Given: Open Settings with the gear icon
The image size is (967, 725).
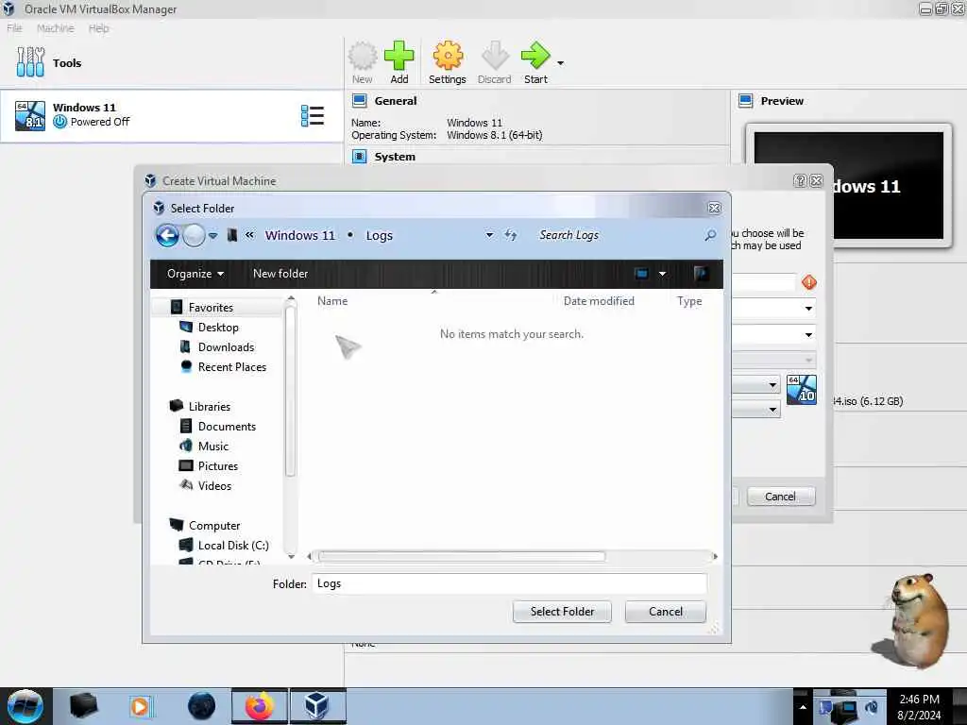Looking at the screenshot, I should 447,62.
